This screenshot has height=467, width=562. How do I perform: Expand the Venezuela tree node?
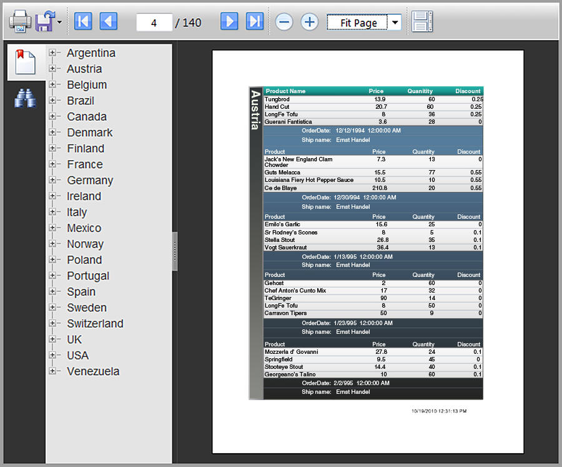pos(53,371)
